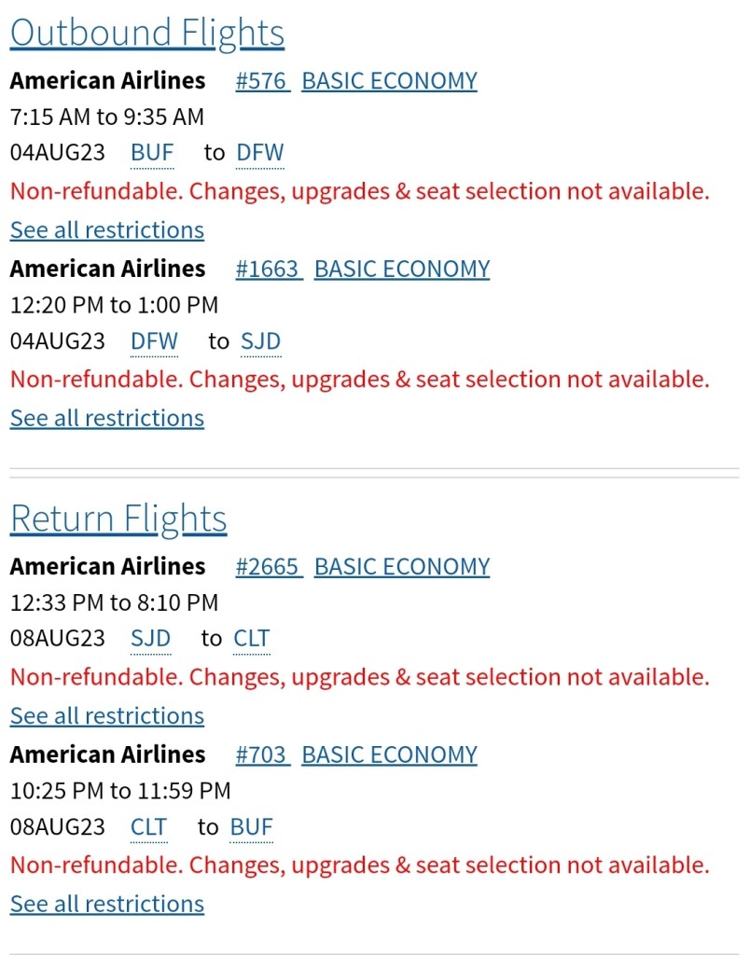Viewport: 749px width, 955px height.
Task: Select BASIC ECONOMY fare on flight #703
Action: click(389, 754)
